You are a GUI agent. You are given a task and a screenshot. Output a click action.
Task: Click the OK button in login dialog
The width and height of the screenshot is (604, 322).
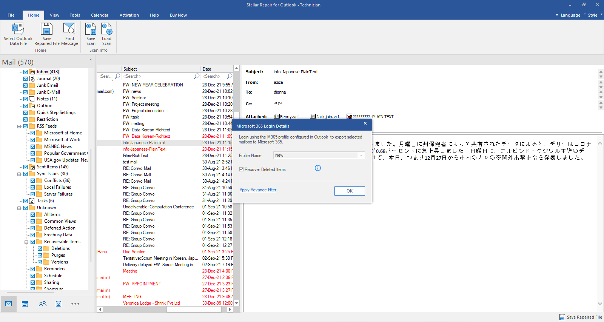[350, 191]
